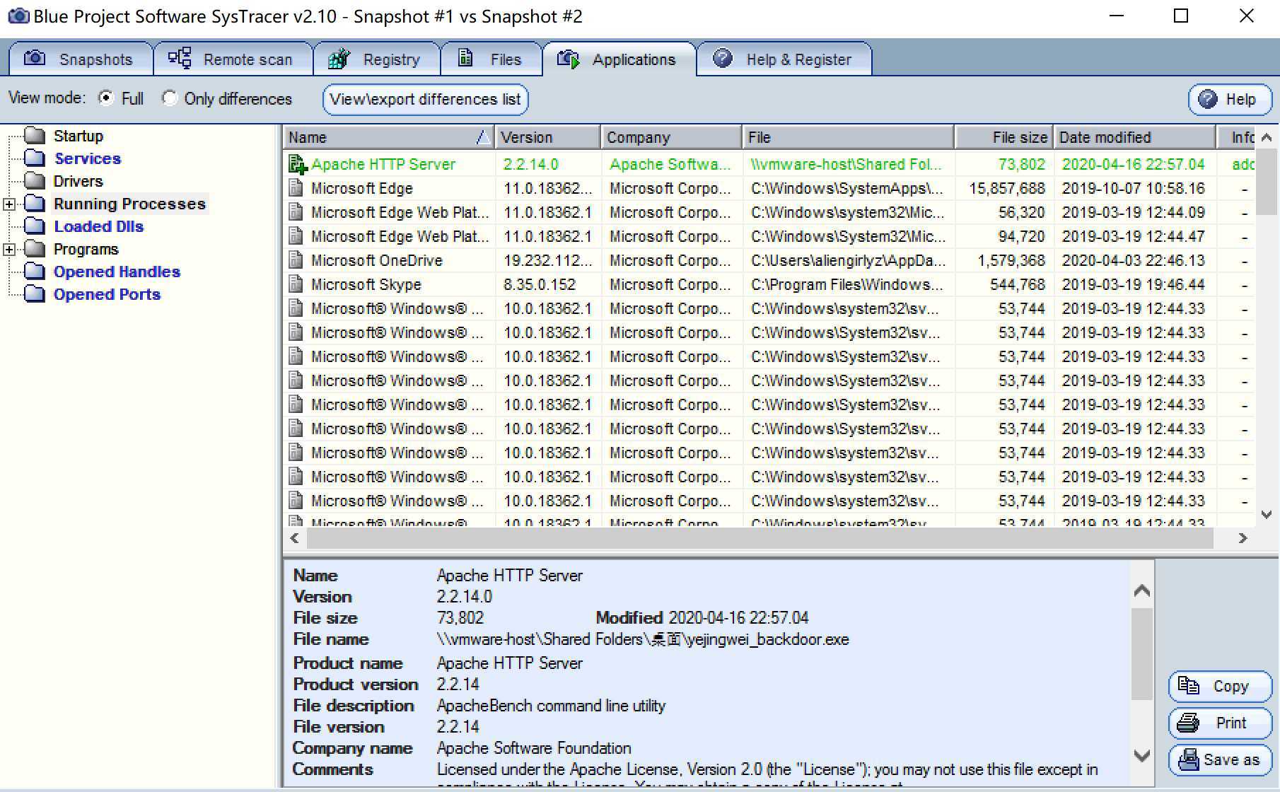Click the added-item icon for Apache HTTP Server
This screenshot has width=1280, height=792.
(x=298, y=165)
